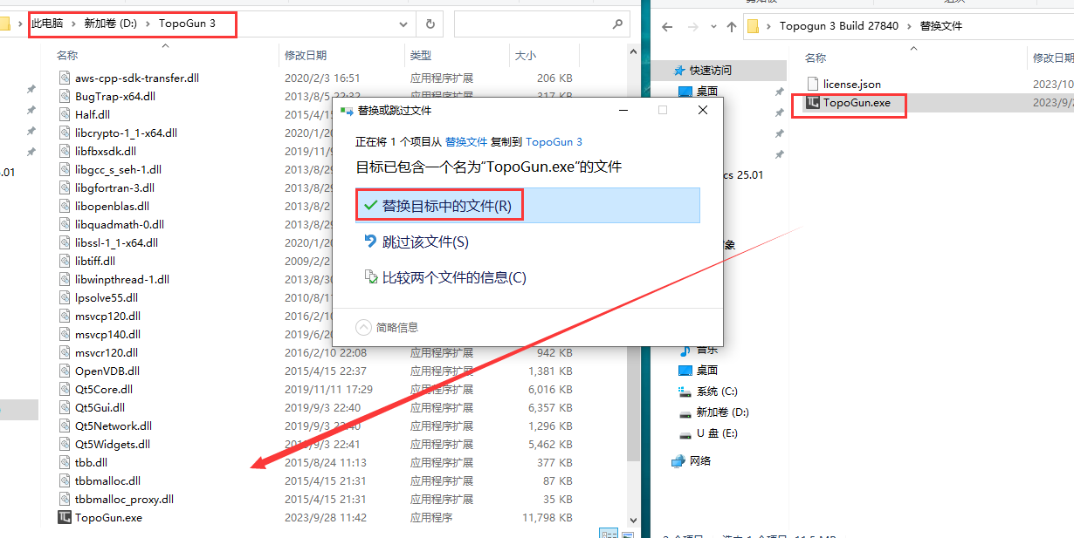Click the aws-cpp-sdk-transfer.dll file icon
The width and height of the screenshot is (1074, 538).
tap(64, 78)
